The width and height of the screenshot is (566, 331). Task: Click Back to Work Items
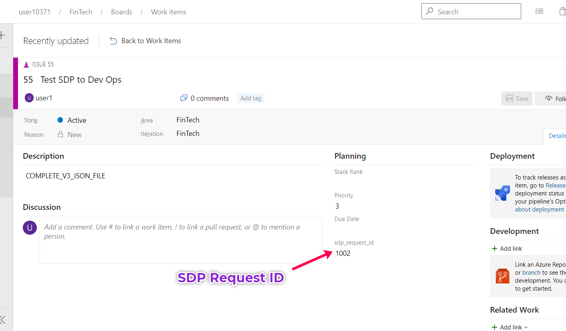point(145,41)
